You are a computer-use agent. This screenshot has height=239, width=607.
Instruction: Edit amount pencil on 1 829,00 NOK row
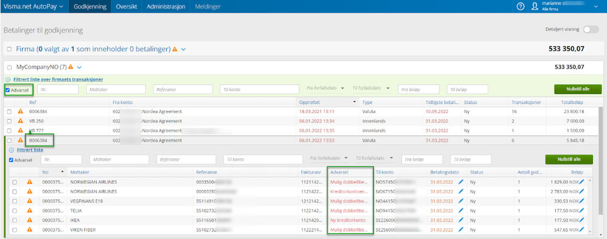tap(581, 182)
